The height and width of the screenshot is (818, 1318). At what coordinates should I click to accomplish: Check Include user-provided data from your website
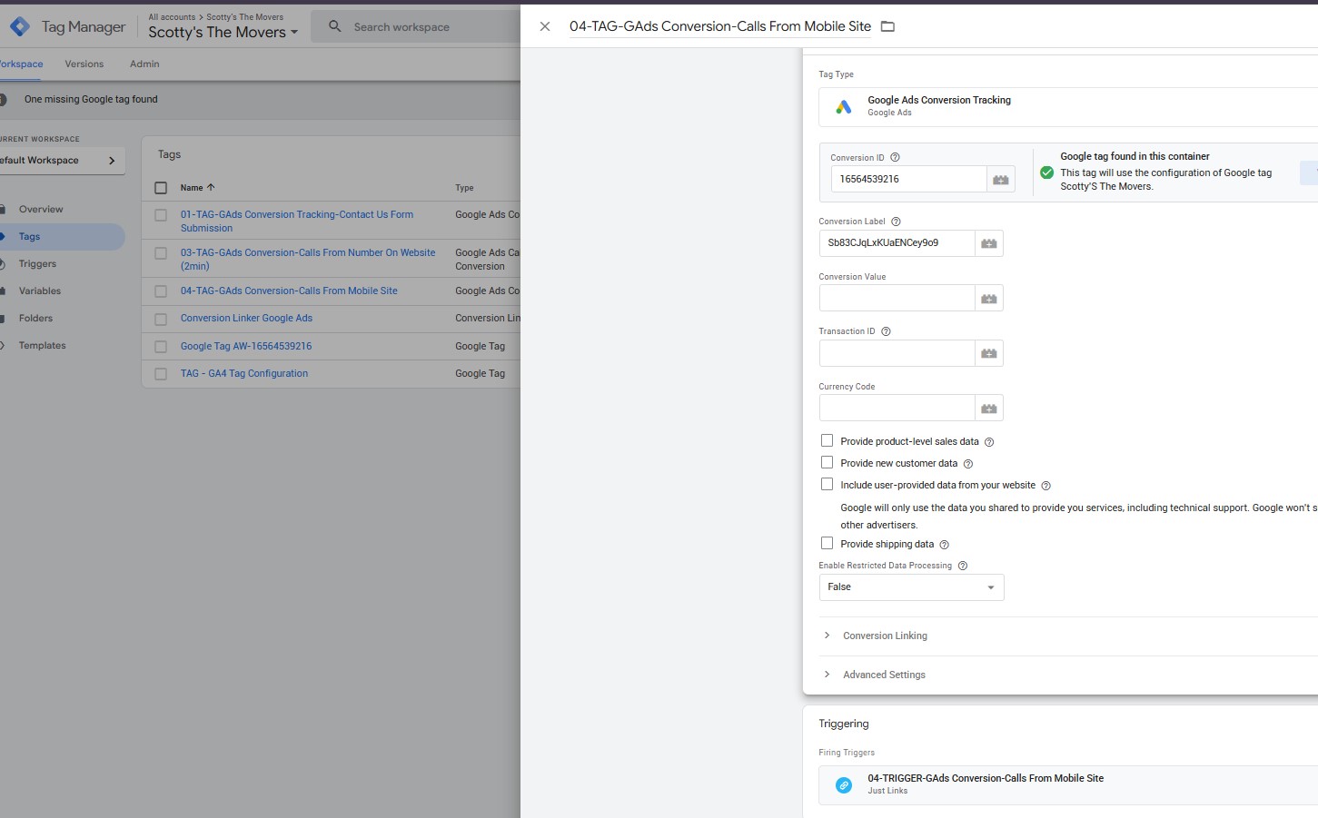point(827,484)
